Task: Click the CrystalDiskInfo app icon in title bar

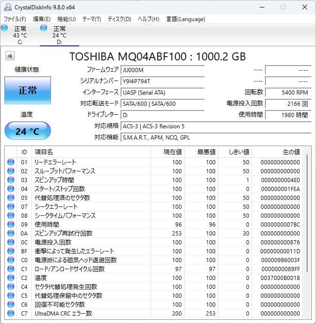Action: [8, 7]
